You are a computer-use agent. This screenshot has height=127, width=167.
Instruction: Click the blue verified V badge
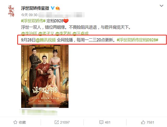click(x=52, y=8)
